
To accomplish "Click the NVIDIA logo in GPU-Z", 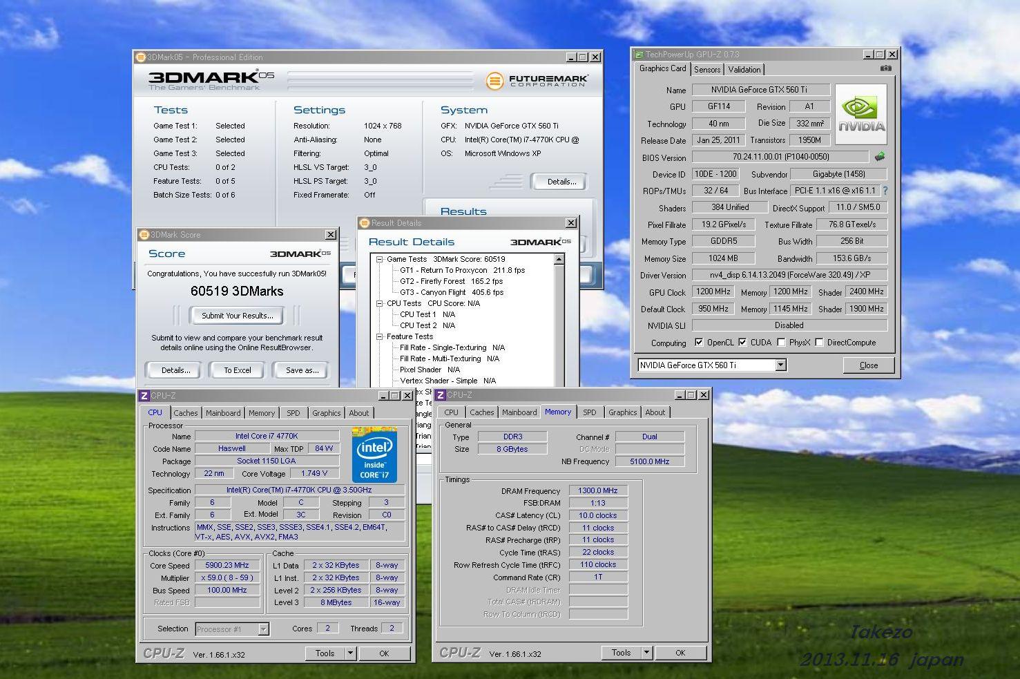I will pos(861,115).
